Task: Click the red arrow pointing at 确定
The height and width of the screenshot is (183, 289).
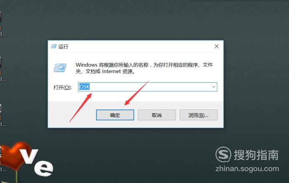Action: point(137,93)
